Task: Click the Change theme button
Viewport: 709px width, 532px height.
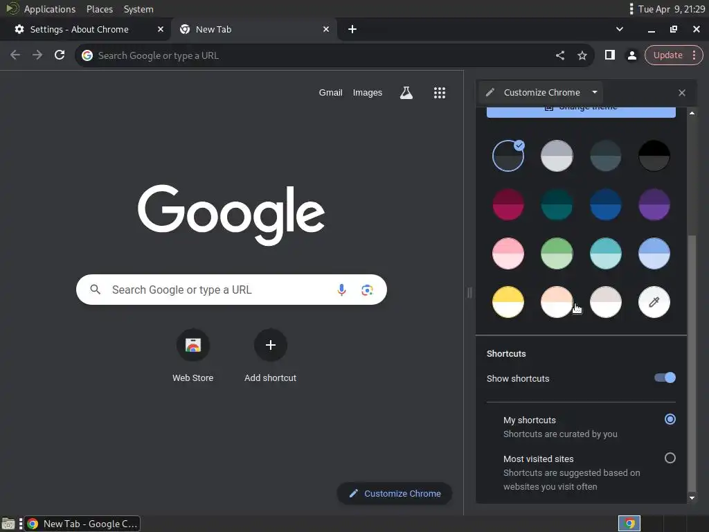Action: (x=581, y=112)
